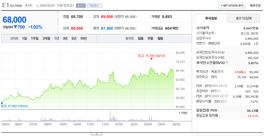
Task: Select the 10년 line chart period
Action: tap(83, 38)
